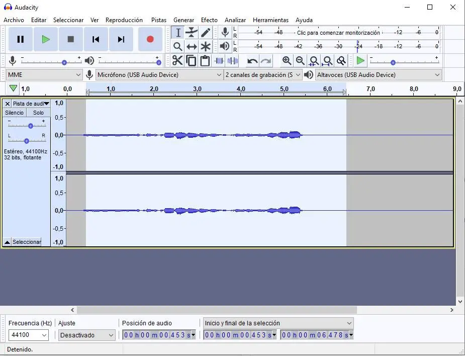
Task: Open the Analizar menu
Action: point(235,20)
